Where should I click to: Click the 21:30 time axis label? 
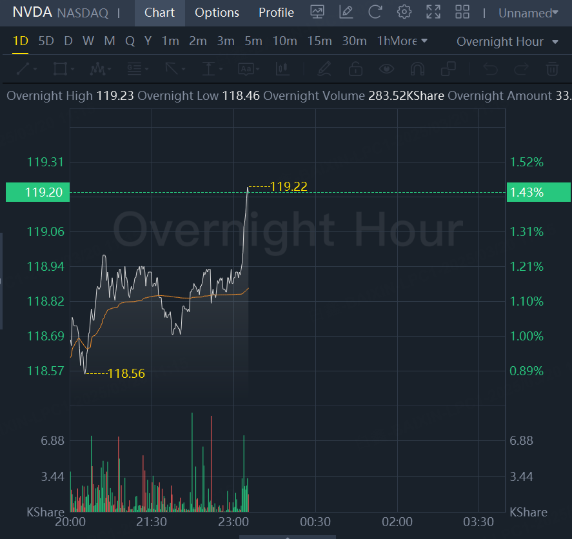tap(152, 522)
